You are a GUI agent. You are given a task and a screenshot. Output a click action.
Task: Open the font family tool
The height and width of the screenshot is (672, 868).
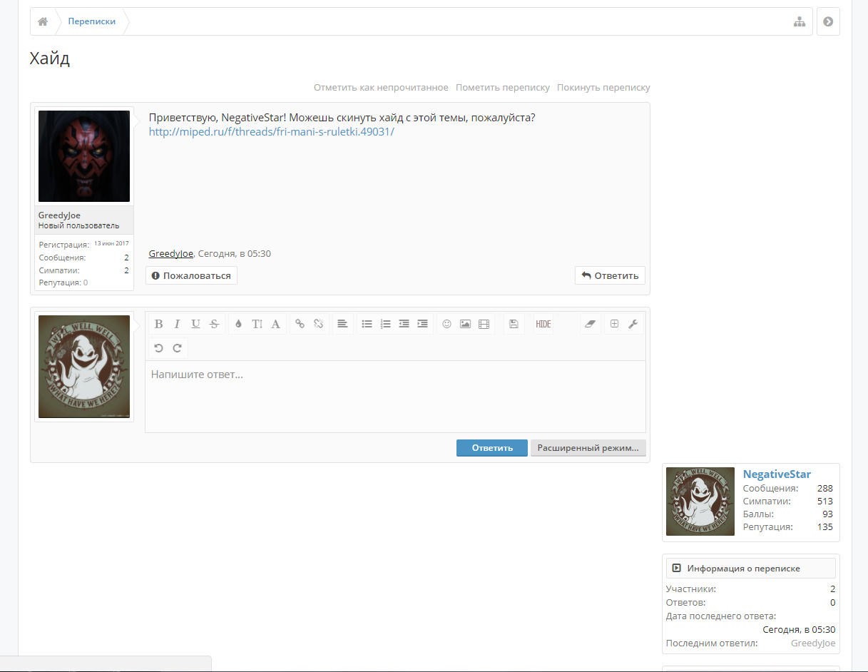pos(275,324)
